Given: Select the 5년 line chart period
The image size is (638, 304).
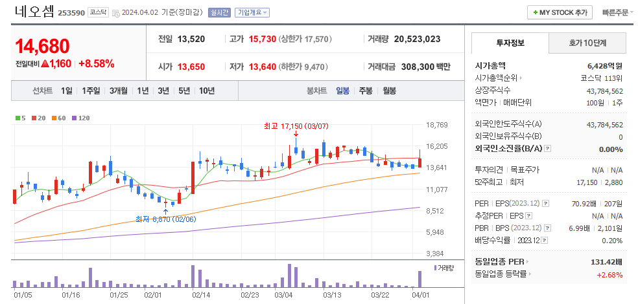Looking at the screenshot, I should (184, 91).
